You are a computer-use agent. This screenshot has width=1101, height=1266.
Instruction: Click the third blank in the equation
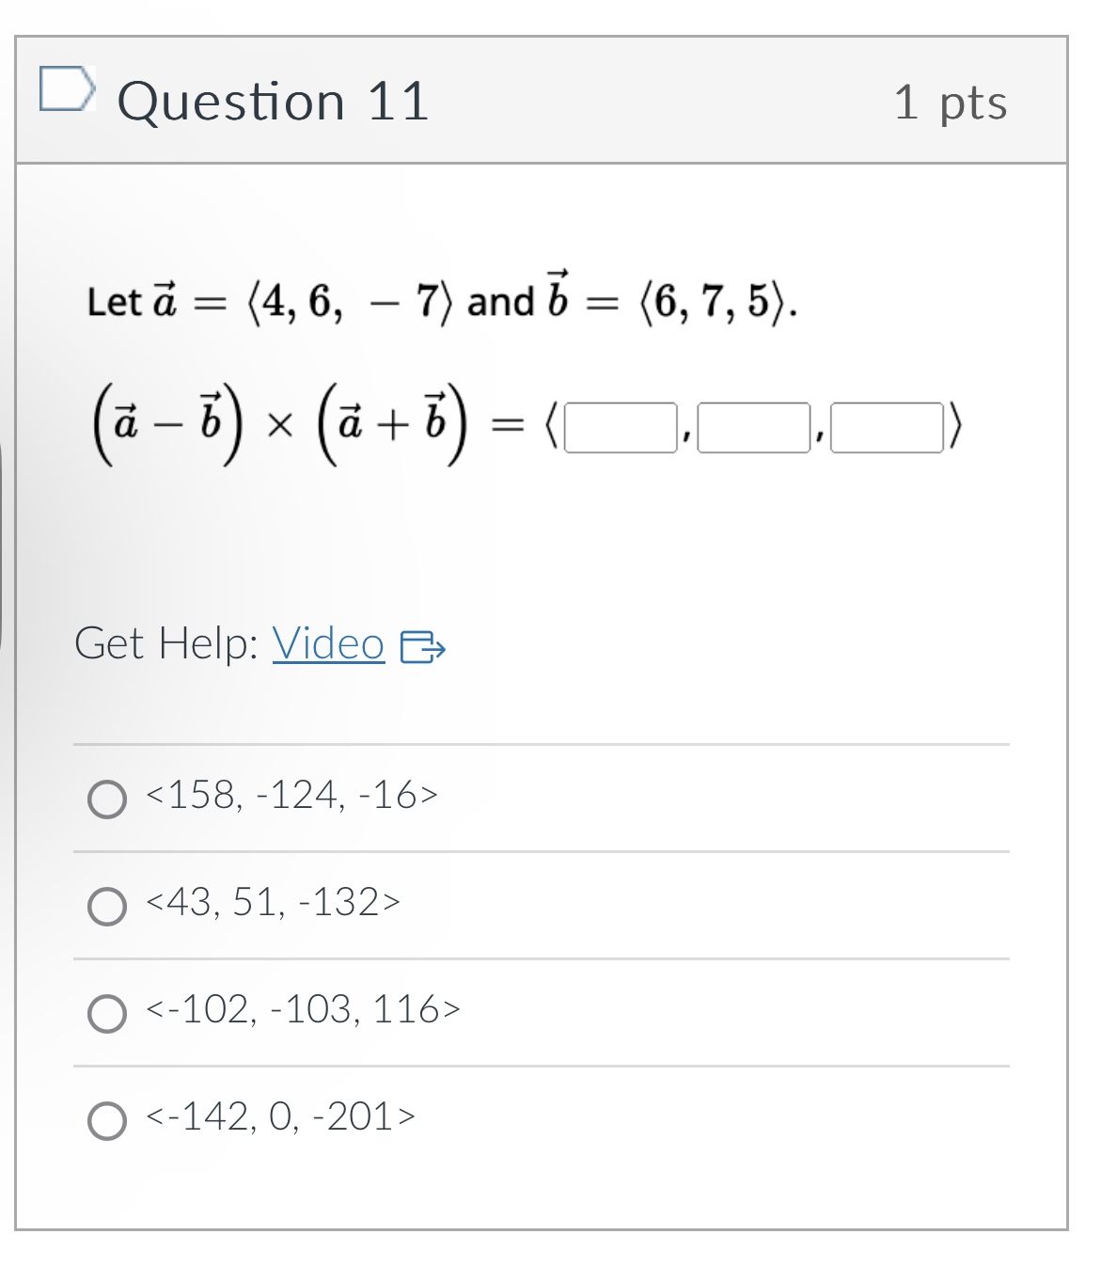(889, 430)
